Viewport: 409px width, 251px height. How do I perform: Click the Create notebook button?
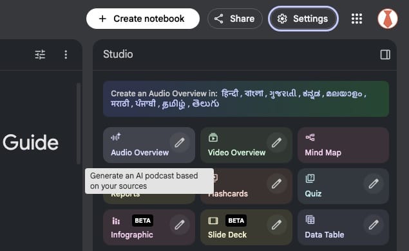point(143,19)
